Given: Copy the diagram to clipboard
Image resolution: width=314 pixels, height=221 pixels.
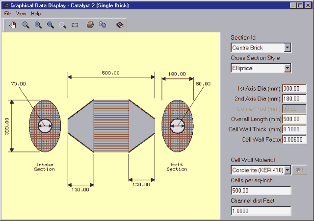Looking at the screenshot, I should [103, 25].
